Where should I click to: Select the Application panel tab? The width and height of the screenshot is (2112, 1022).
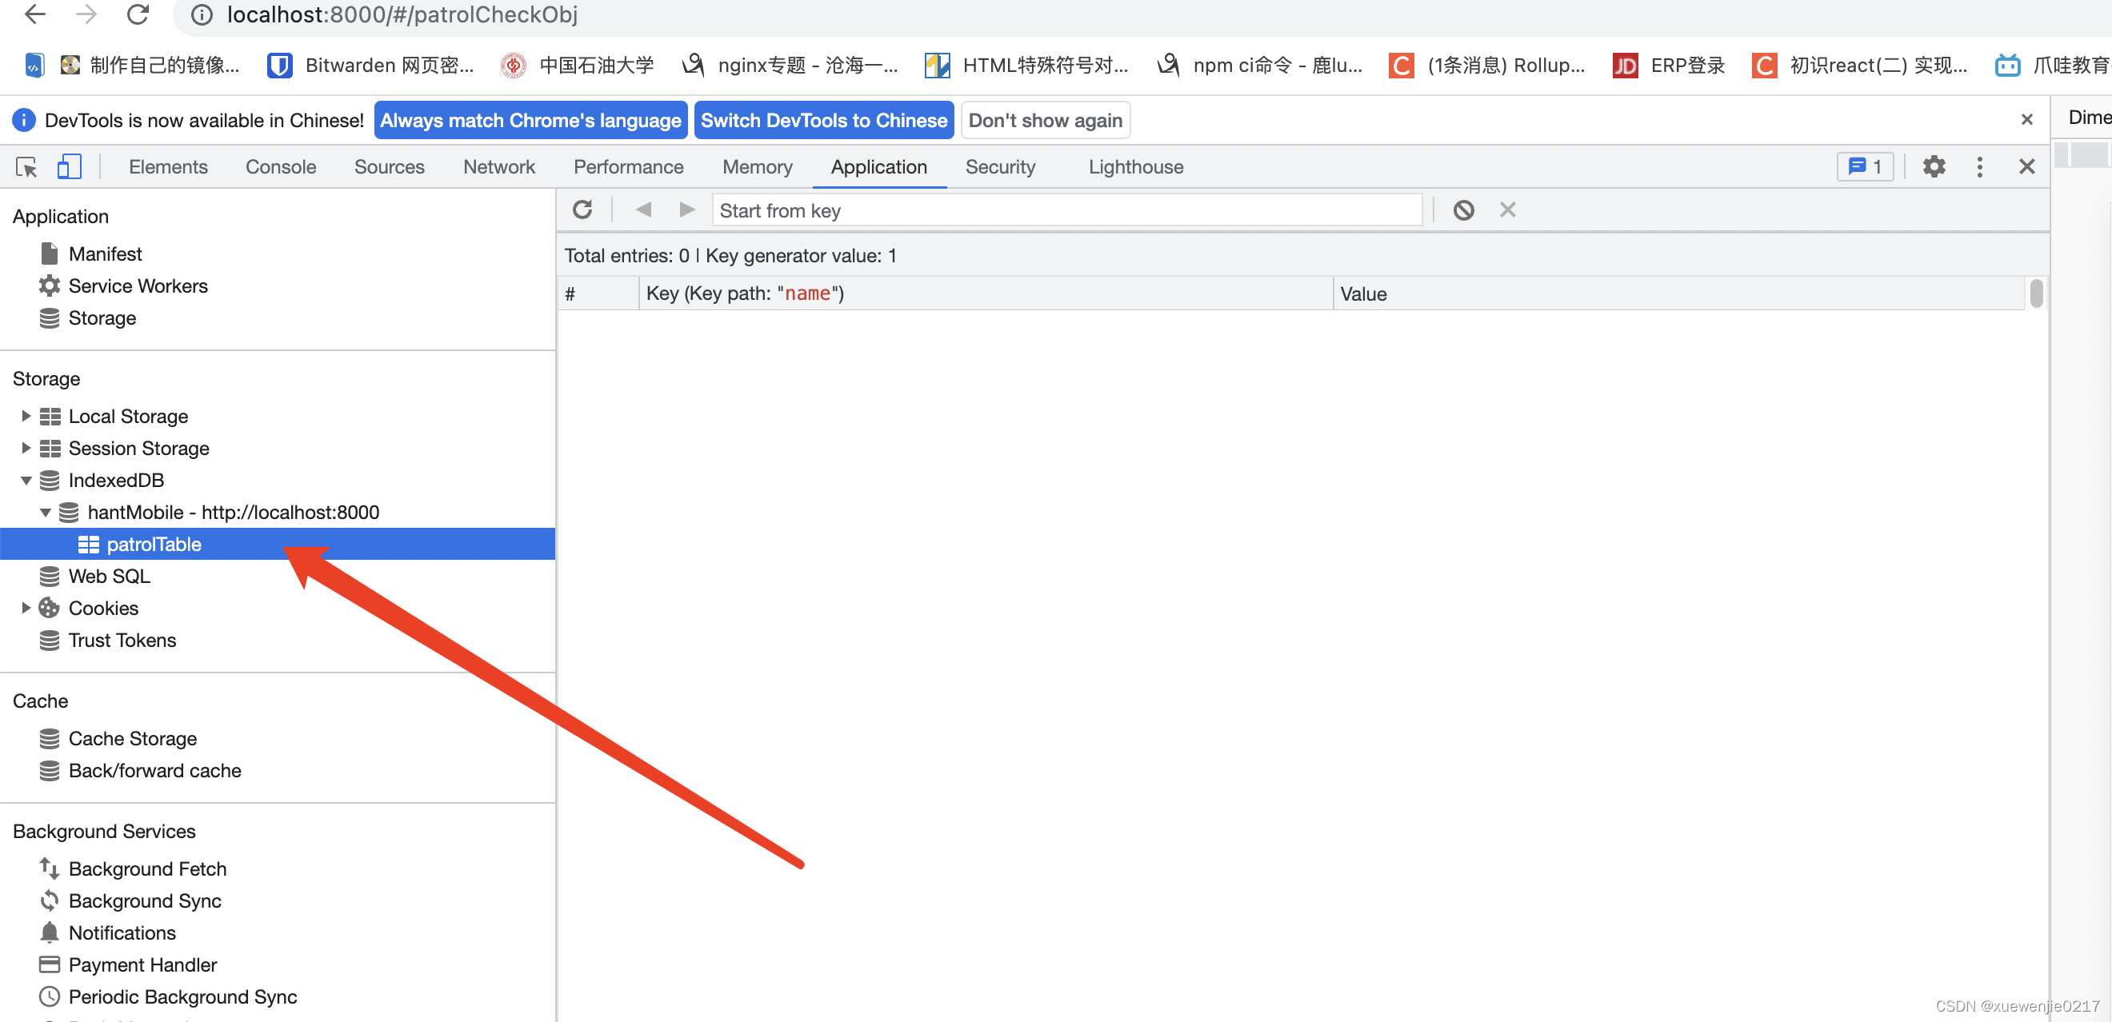point(877,167)
